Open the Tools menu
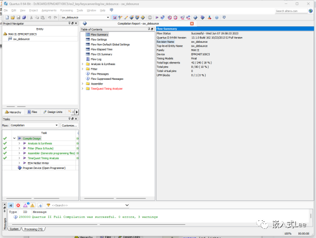 [x=80, y=10]
